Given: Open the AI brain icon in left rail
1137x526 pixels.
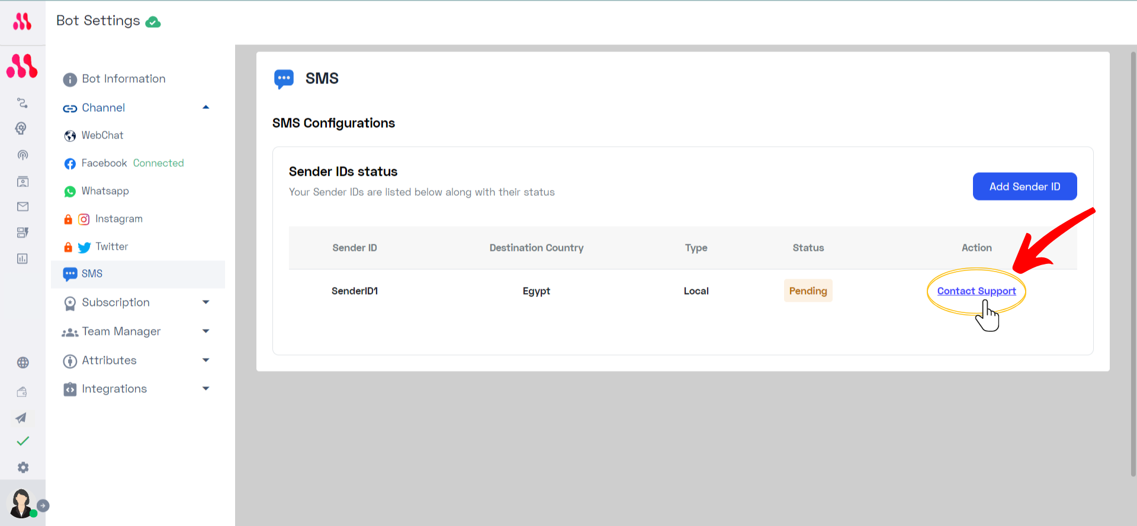Looking at the screenshot, I should [22, 128].
